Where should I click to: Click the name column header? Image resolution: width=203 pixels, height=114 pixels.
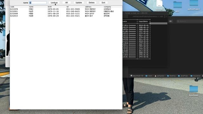pyautogui.click(x=31, y=7)
